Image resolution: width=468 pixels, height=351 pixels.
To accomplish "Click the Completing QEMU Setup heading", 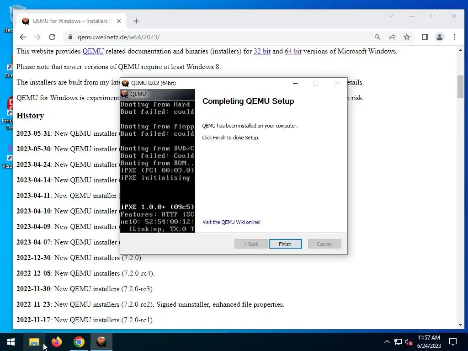I will tap(248, 101).
